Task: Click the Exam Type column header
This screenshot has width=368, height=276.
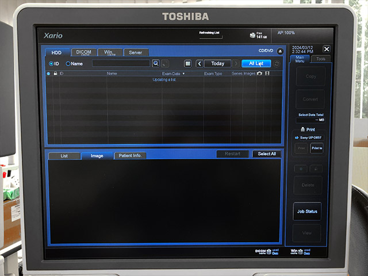Action: 213,74
